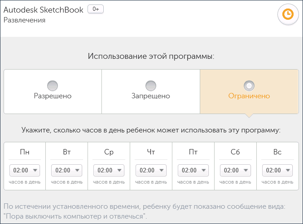The width and height of the screenshot is (303, 224).
Task: Click the Вс day header
Action: pyautogui.click(x=277, y=152)
